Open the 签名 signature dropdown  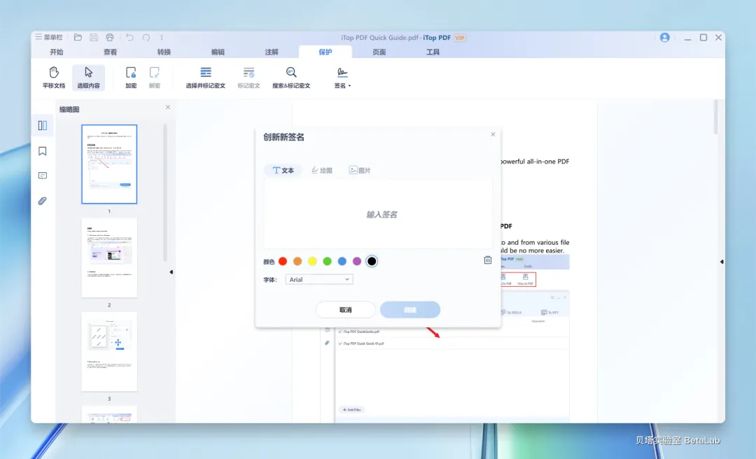click(x=342, y=78)
